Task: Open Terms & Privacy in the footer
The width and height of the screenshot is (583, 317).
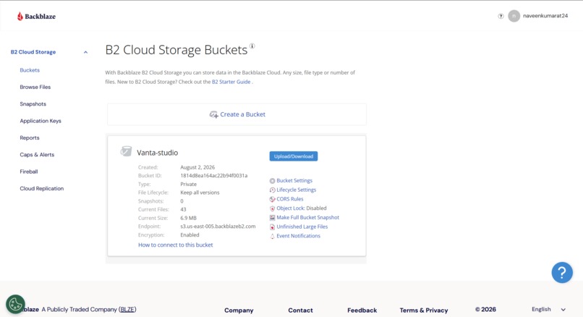Action: (424, 310)
